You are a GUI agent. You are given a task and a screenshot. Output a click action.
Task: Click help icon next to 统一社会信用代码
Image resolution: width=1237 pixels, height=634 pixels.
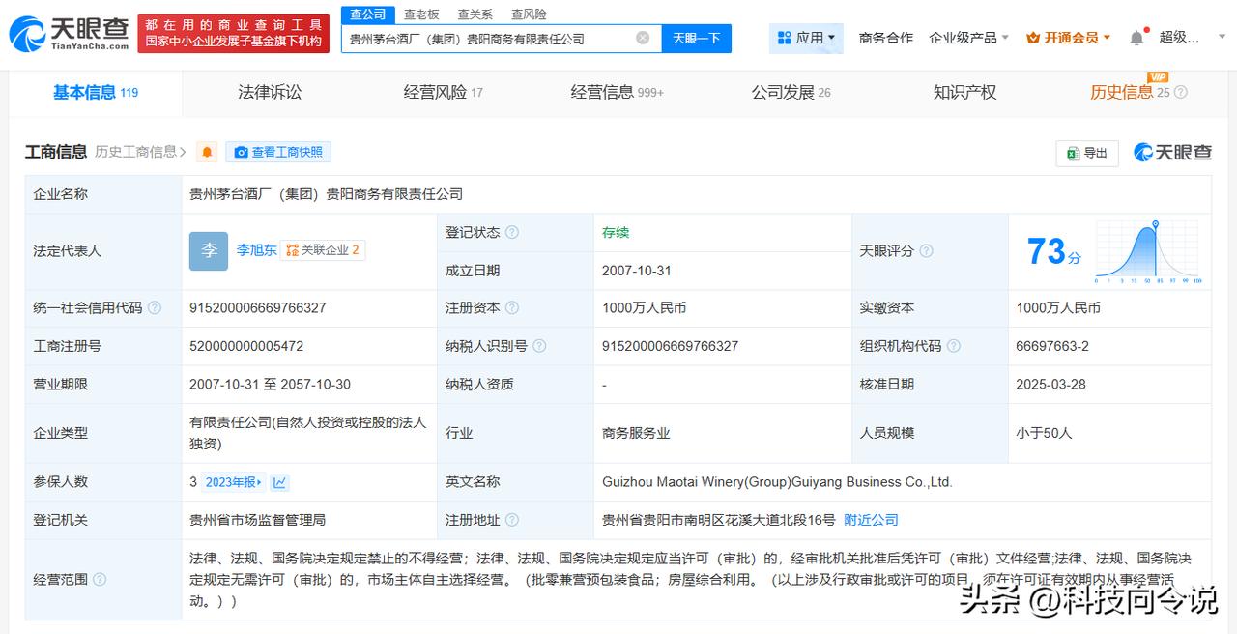point(155,307)
